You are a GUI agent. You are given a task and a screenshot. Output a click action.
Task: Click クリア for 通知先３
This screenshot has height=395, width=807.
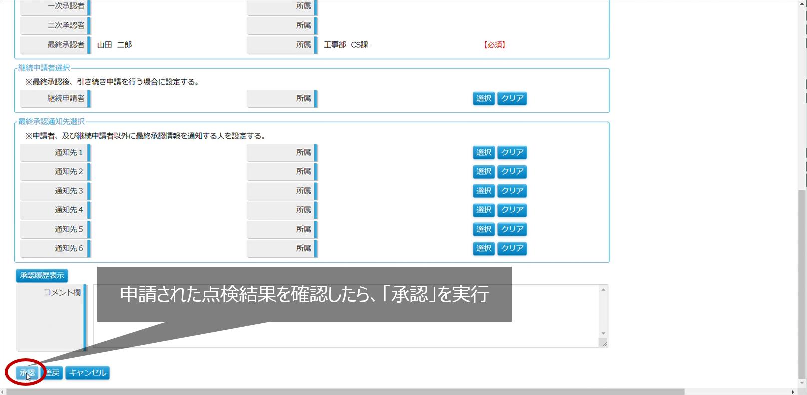coord(512,191)
